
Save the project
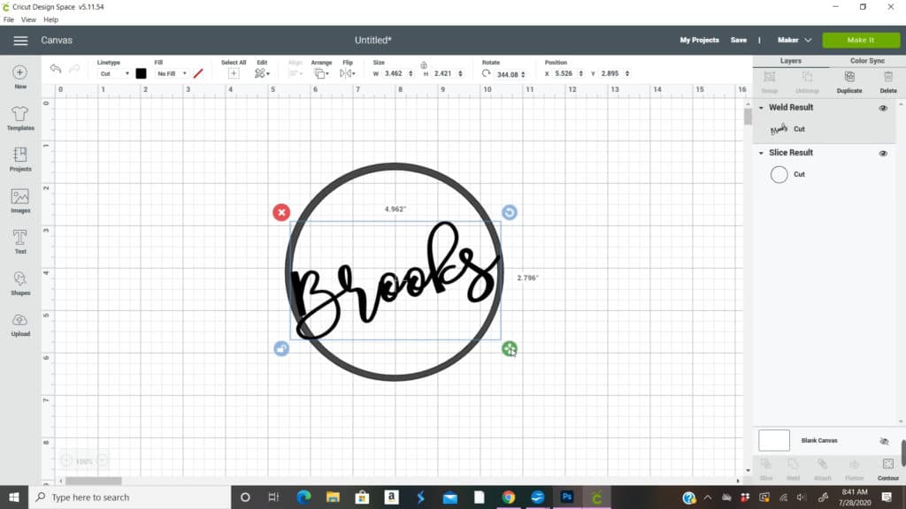click(x=739, y=40)
